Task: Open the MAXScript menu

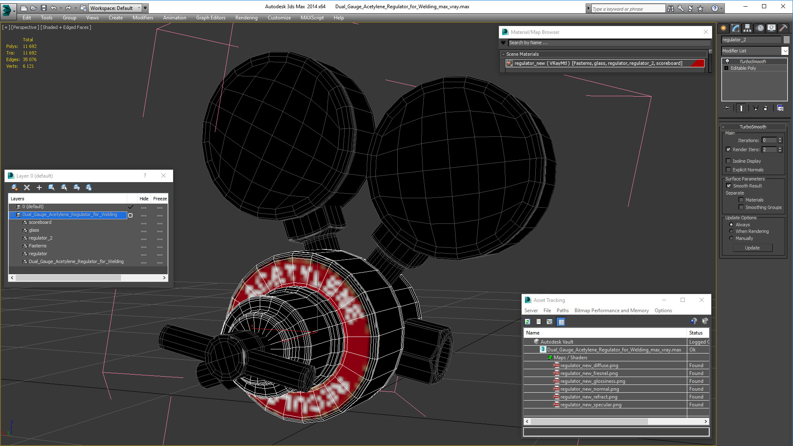Action: coord(312,18)
